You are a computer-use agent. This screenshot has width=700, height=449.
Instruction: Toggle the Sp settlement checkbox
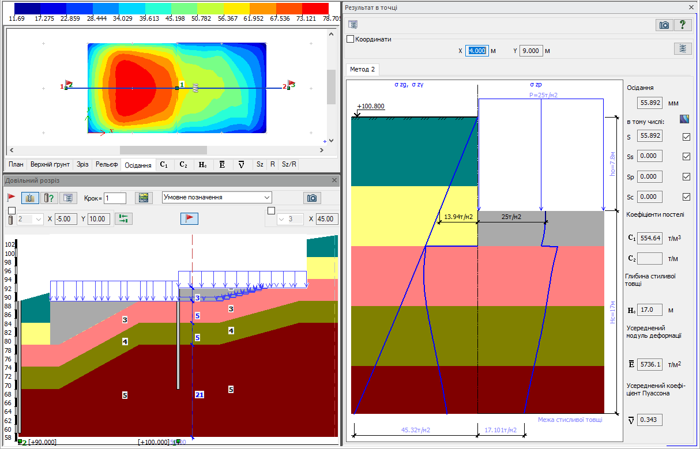pos(686,176)
